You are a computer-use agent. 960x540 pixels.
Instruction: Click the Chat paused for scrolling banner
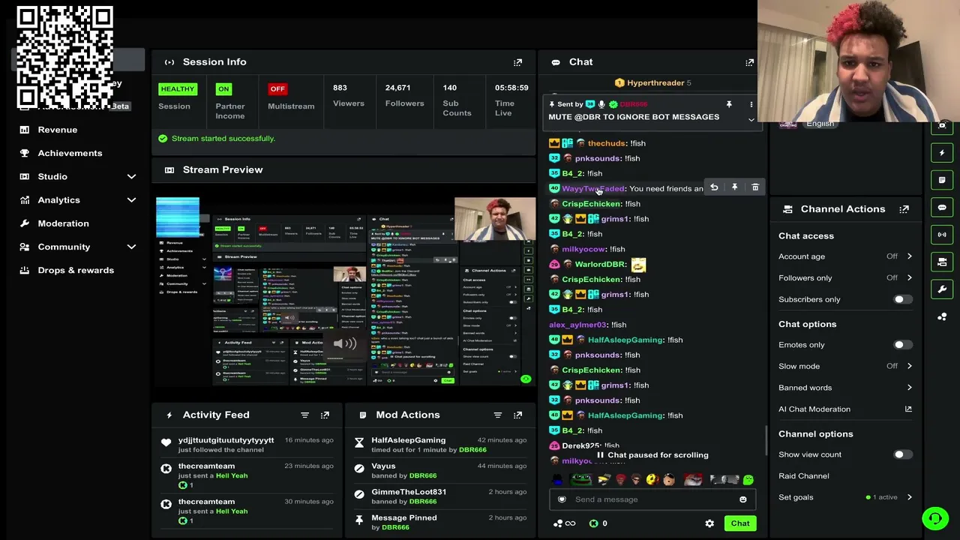point(652,455)
